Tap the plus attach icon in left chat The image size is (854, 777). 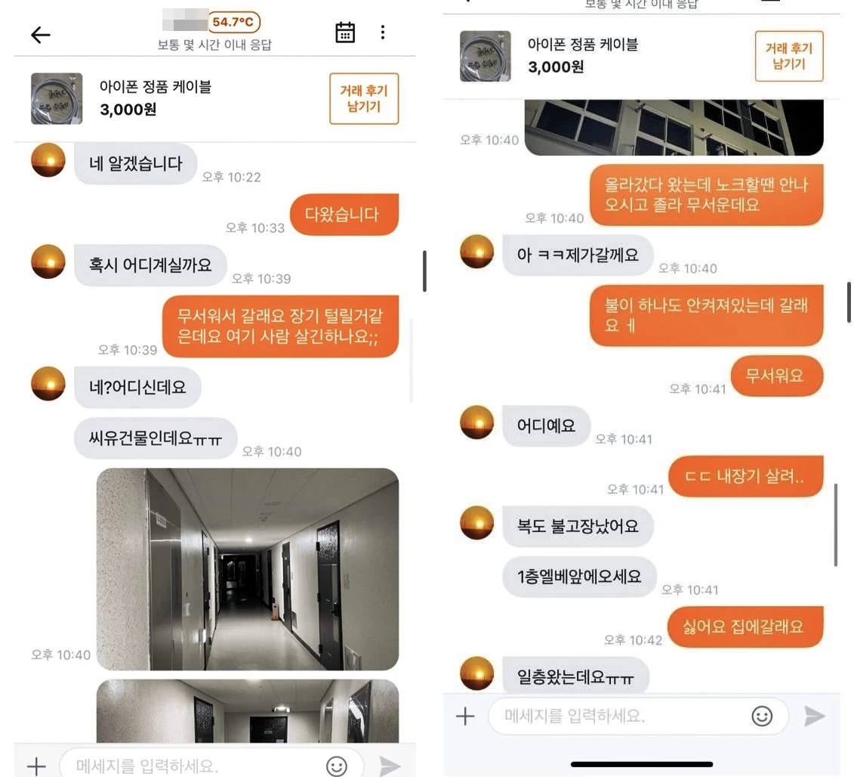coord(36,766)
